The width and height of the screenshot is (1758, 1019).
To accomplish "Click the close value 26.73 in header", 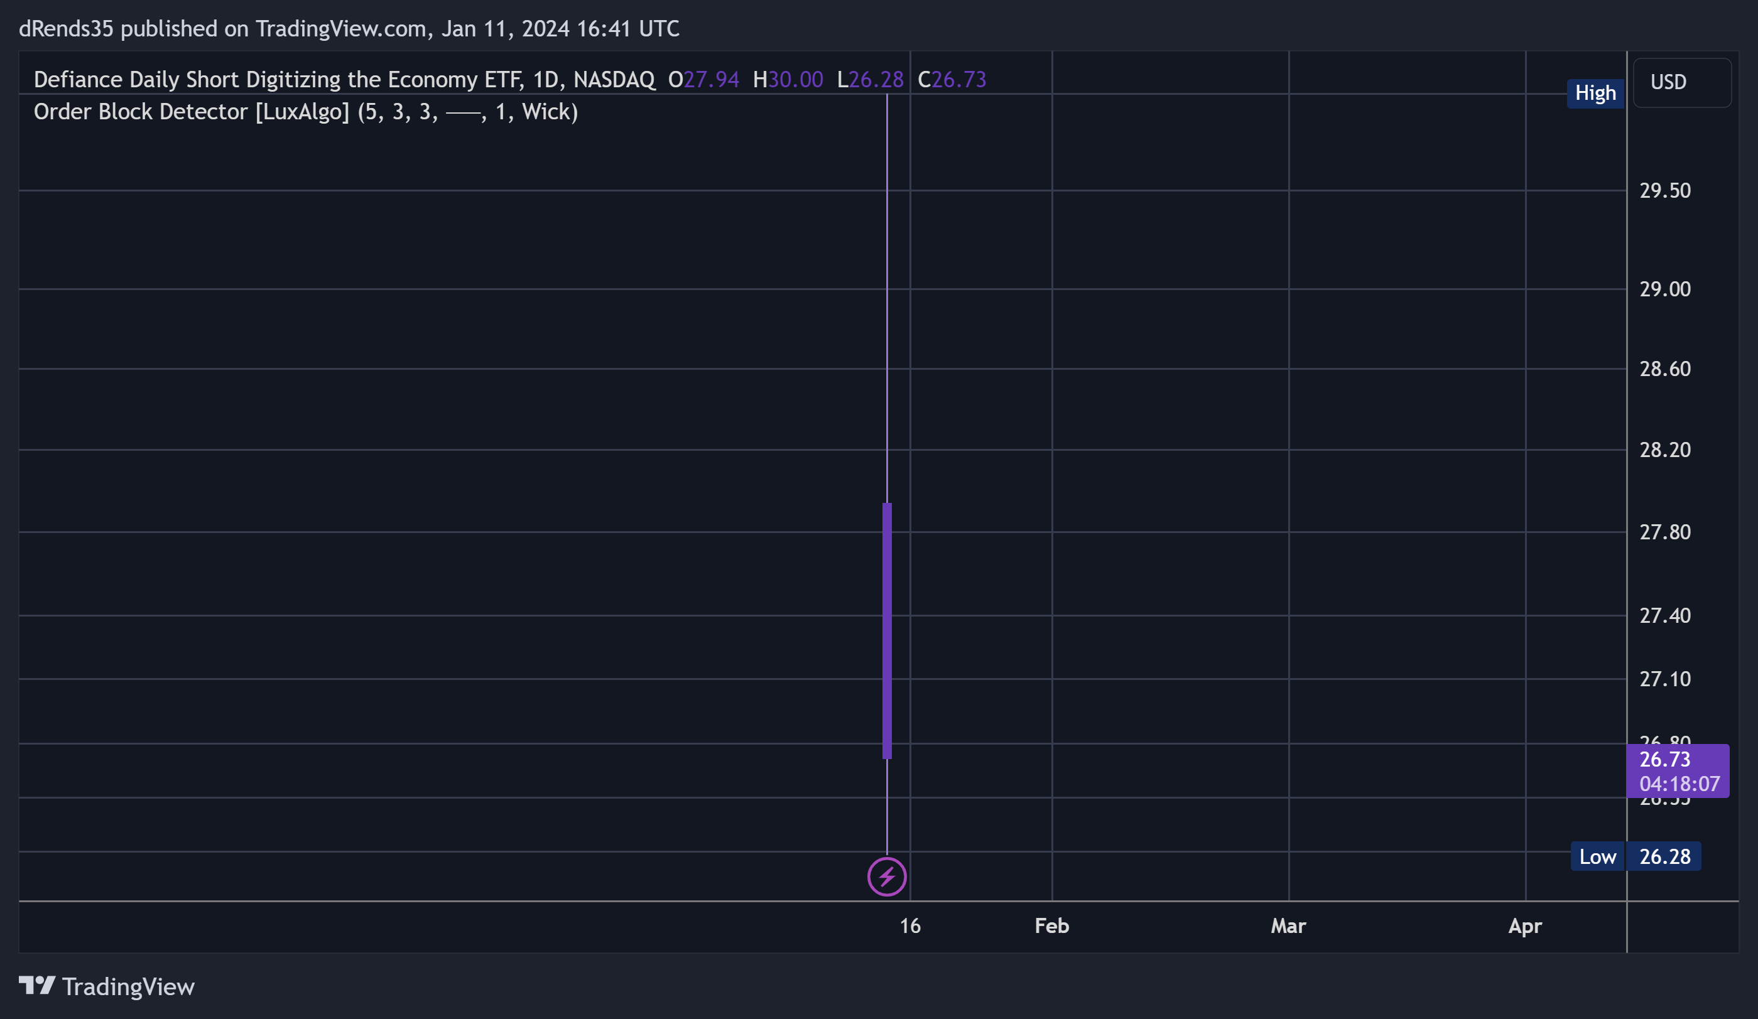I will tap(959, 80).
